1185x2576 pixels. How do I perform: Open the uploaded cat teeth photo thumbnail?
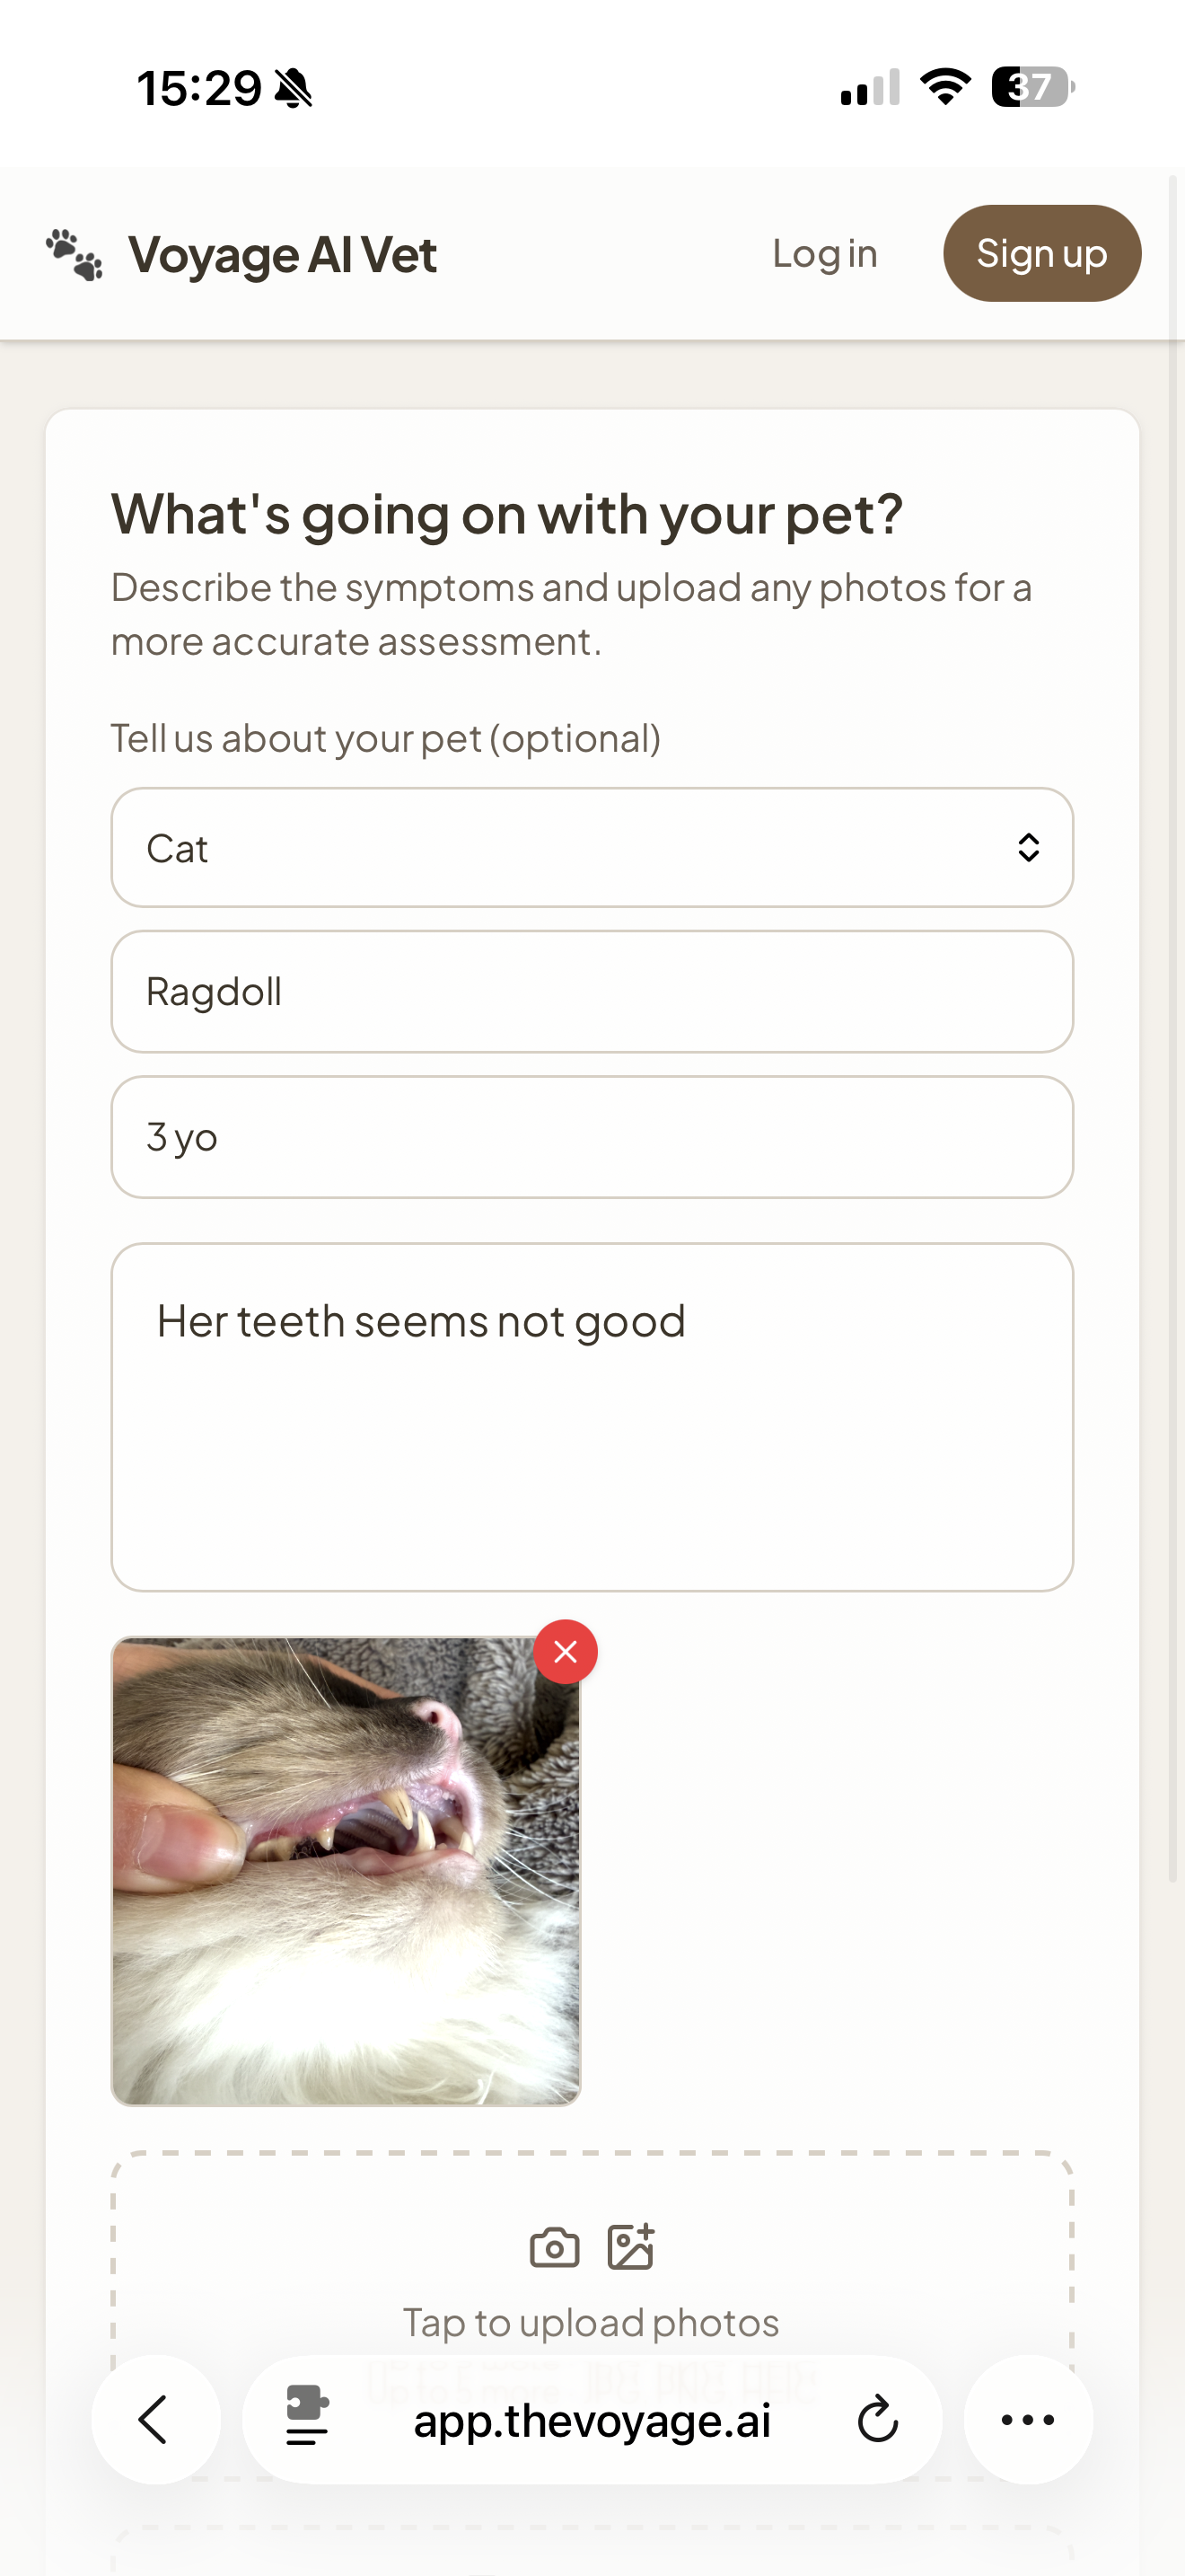345,1870
